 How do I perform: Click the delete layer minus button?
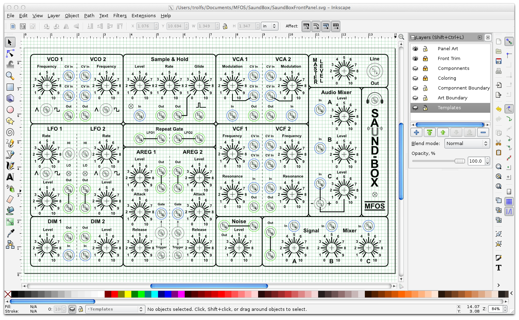tap(483, 132)
